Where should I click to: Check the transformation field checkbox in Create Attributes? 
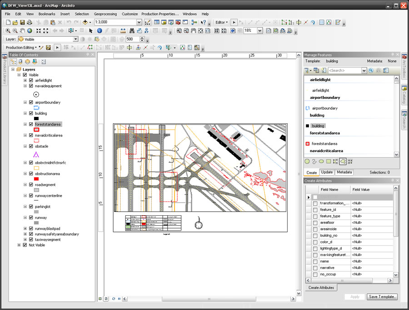click(x=314, y=203)
